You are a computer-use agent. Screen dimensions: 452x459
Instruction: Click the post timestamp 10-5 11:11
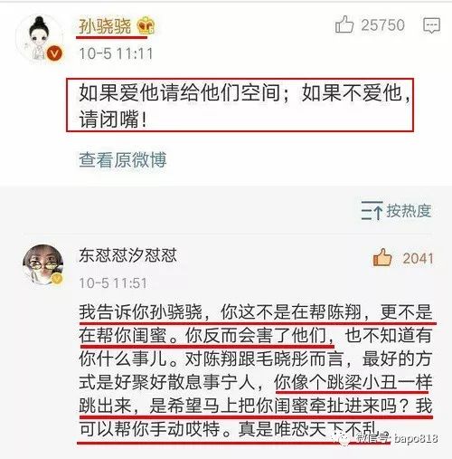[116, 53]
